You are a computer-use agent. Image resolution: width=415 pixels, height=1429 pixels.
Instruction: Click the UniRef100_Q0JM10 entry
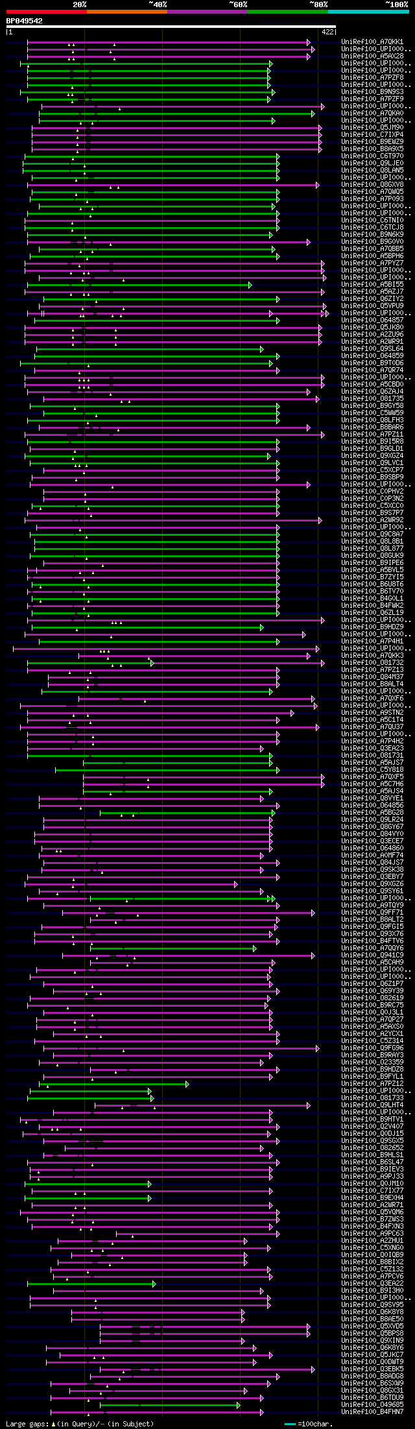372,1184
